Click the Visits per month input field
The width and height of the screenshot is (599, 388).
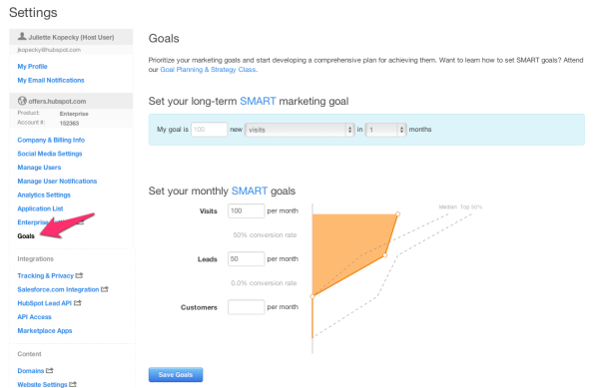click(246, 211)
